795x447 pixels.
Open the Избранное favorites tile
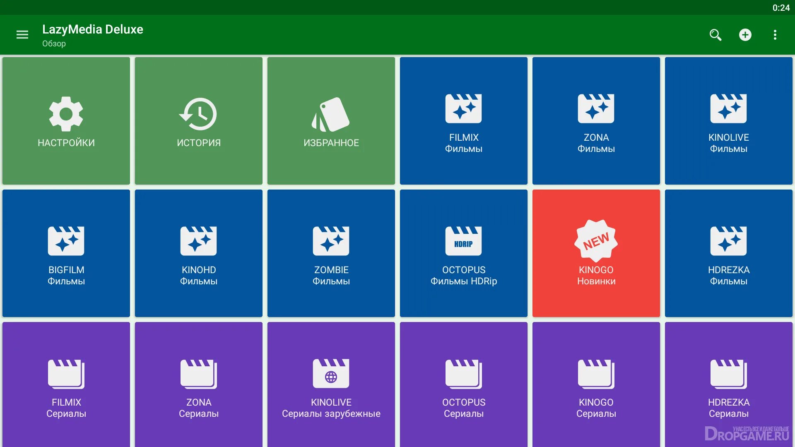331,121
